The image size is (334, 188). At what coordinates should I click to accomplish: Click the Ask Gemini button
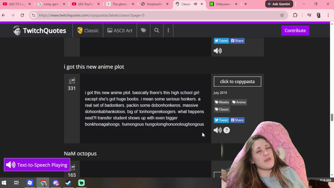coord(278,4)
